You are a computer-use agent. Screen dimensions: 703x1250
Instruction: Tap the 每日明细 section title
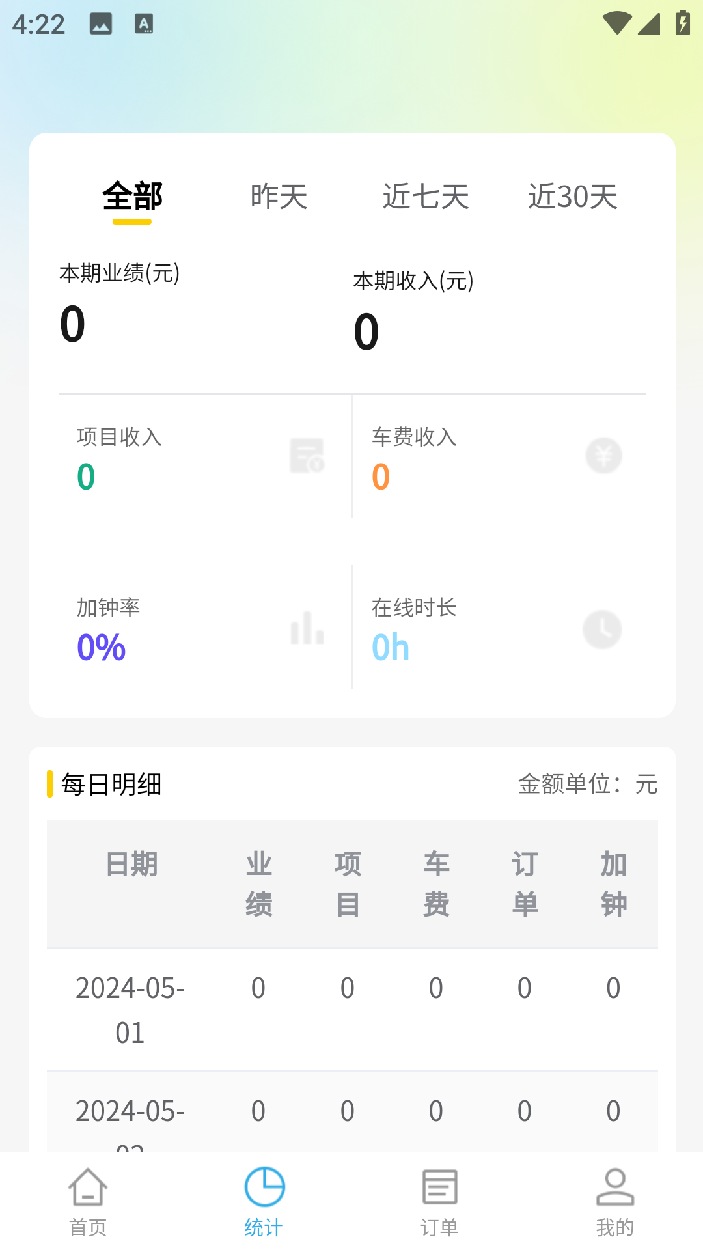point(111,785)
